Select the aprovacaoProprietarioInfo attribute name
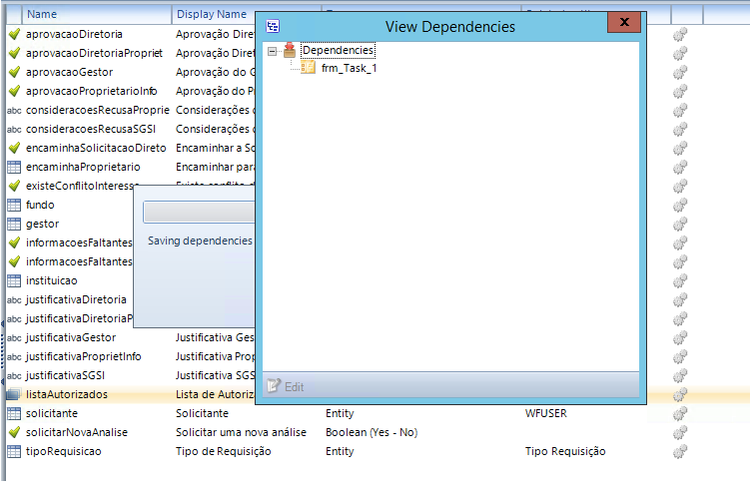This screenshot has height=490, width=756. [x=91, y=91]
